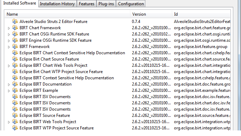Sort the list by the Version column header
The width and height of the screenshot is (241, 136).
point(151,14)
